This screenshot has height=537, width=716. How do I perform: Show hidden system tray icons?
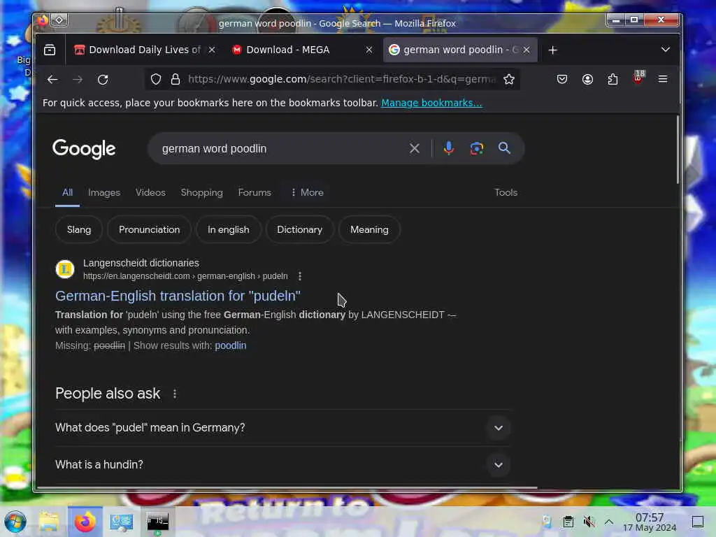(609, 522)
